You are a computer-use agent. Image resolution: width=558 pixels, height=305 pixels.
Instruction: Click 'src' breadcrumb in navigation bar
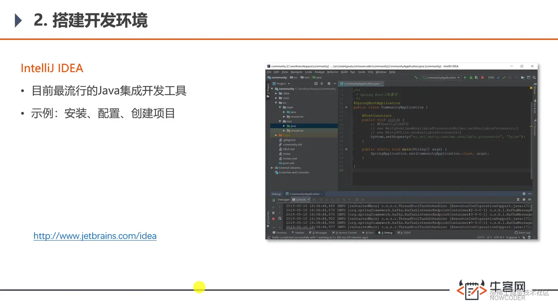pyautogui.click(x=294, y=78)
